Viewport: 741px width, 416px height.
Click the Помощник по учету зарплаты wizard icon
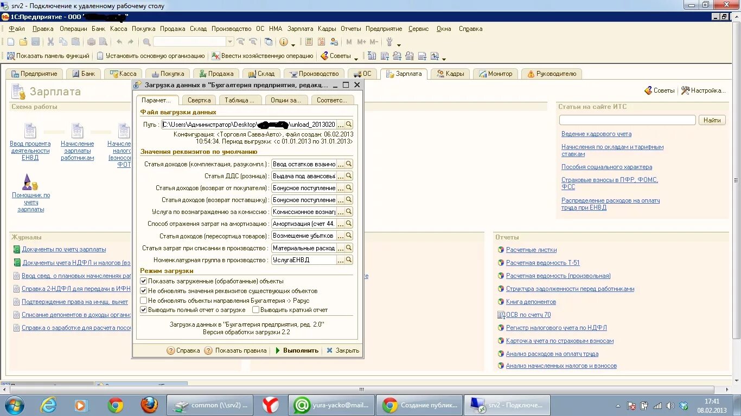[x=30, y=182]
